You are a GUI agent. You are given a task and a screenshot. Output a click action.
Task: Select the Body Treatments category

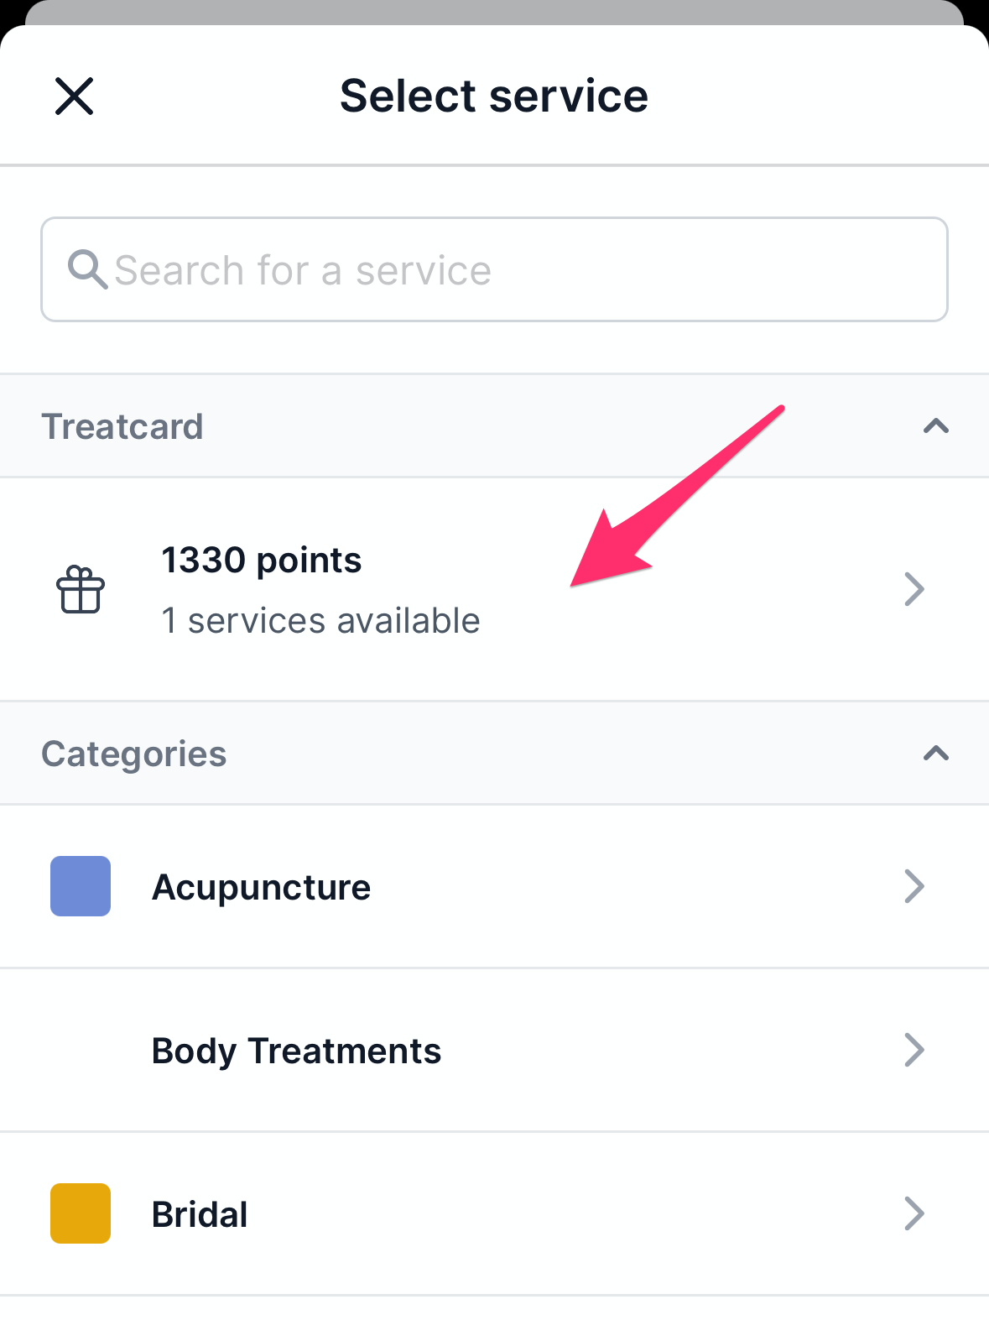494,1051
